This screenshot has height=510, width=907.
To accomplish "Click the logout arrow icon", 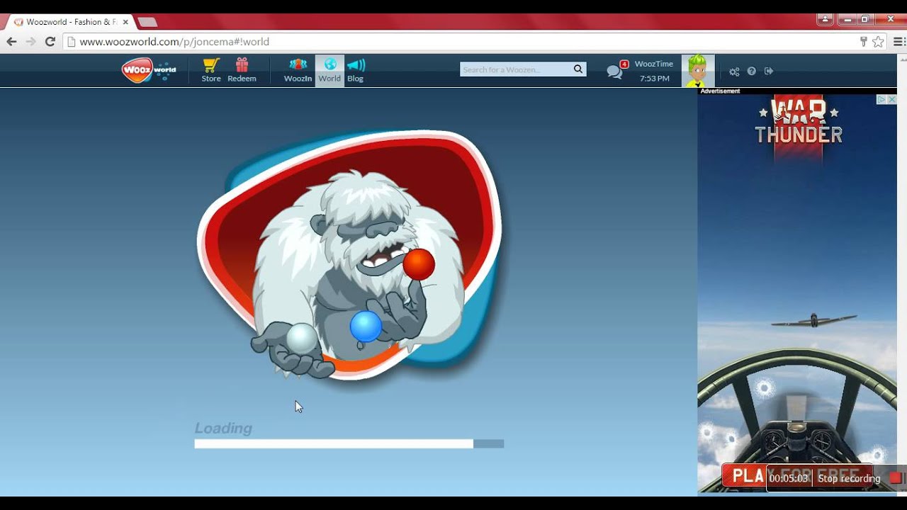I will click(769, 71).
